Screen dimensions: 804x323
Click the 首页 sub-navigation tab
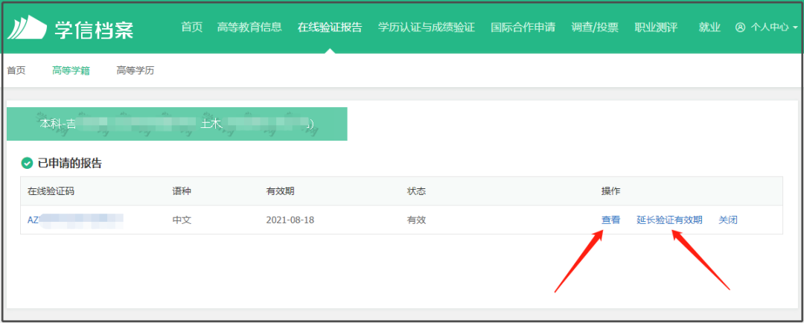[x=16, y=71]
